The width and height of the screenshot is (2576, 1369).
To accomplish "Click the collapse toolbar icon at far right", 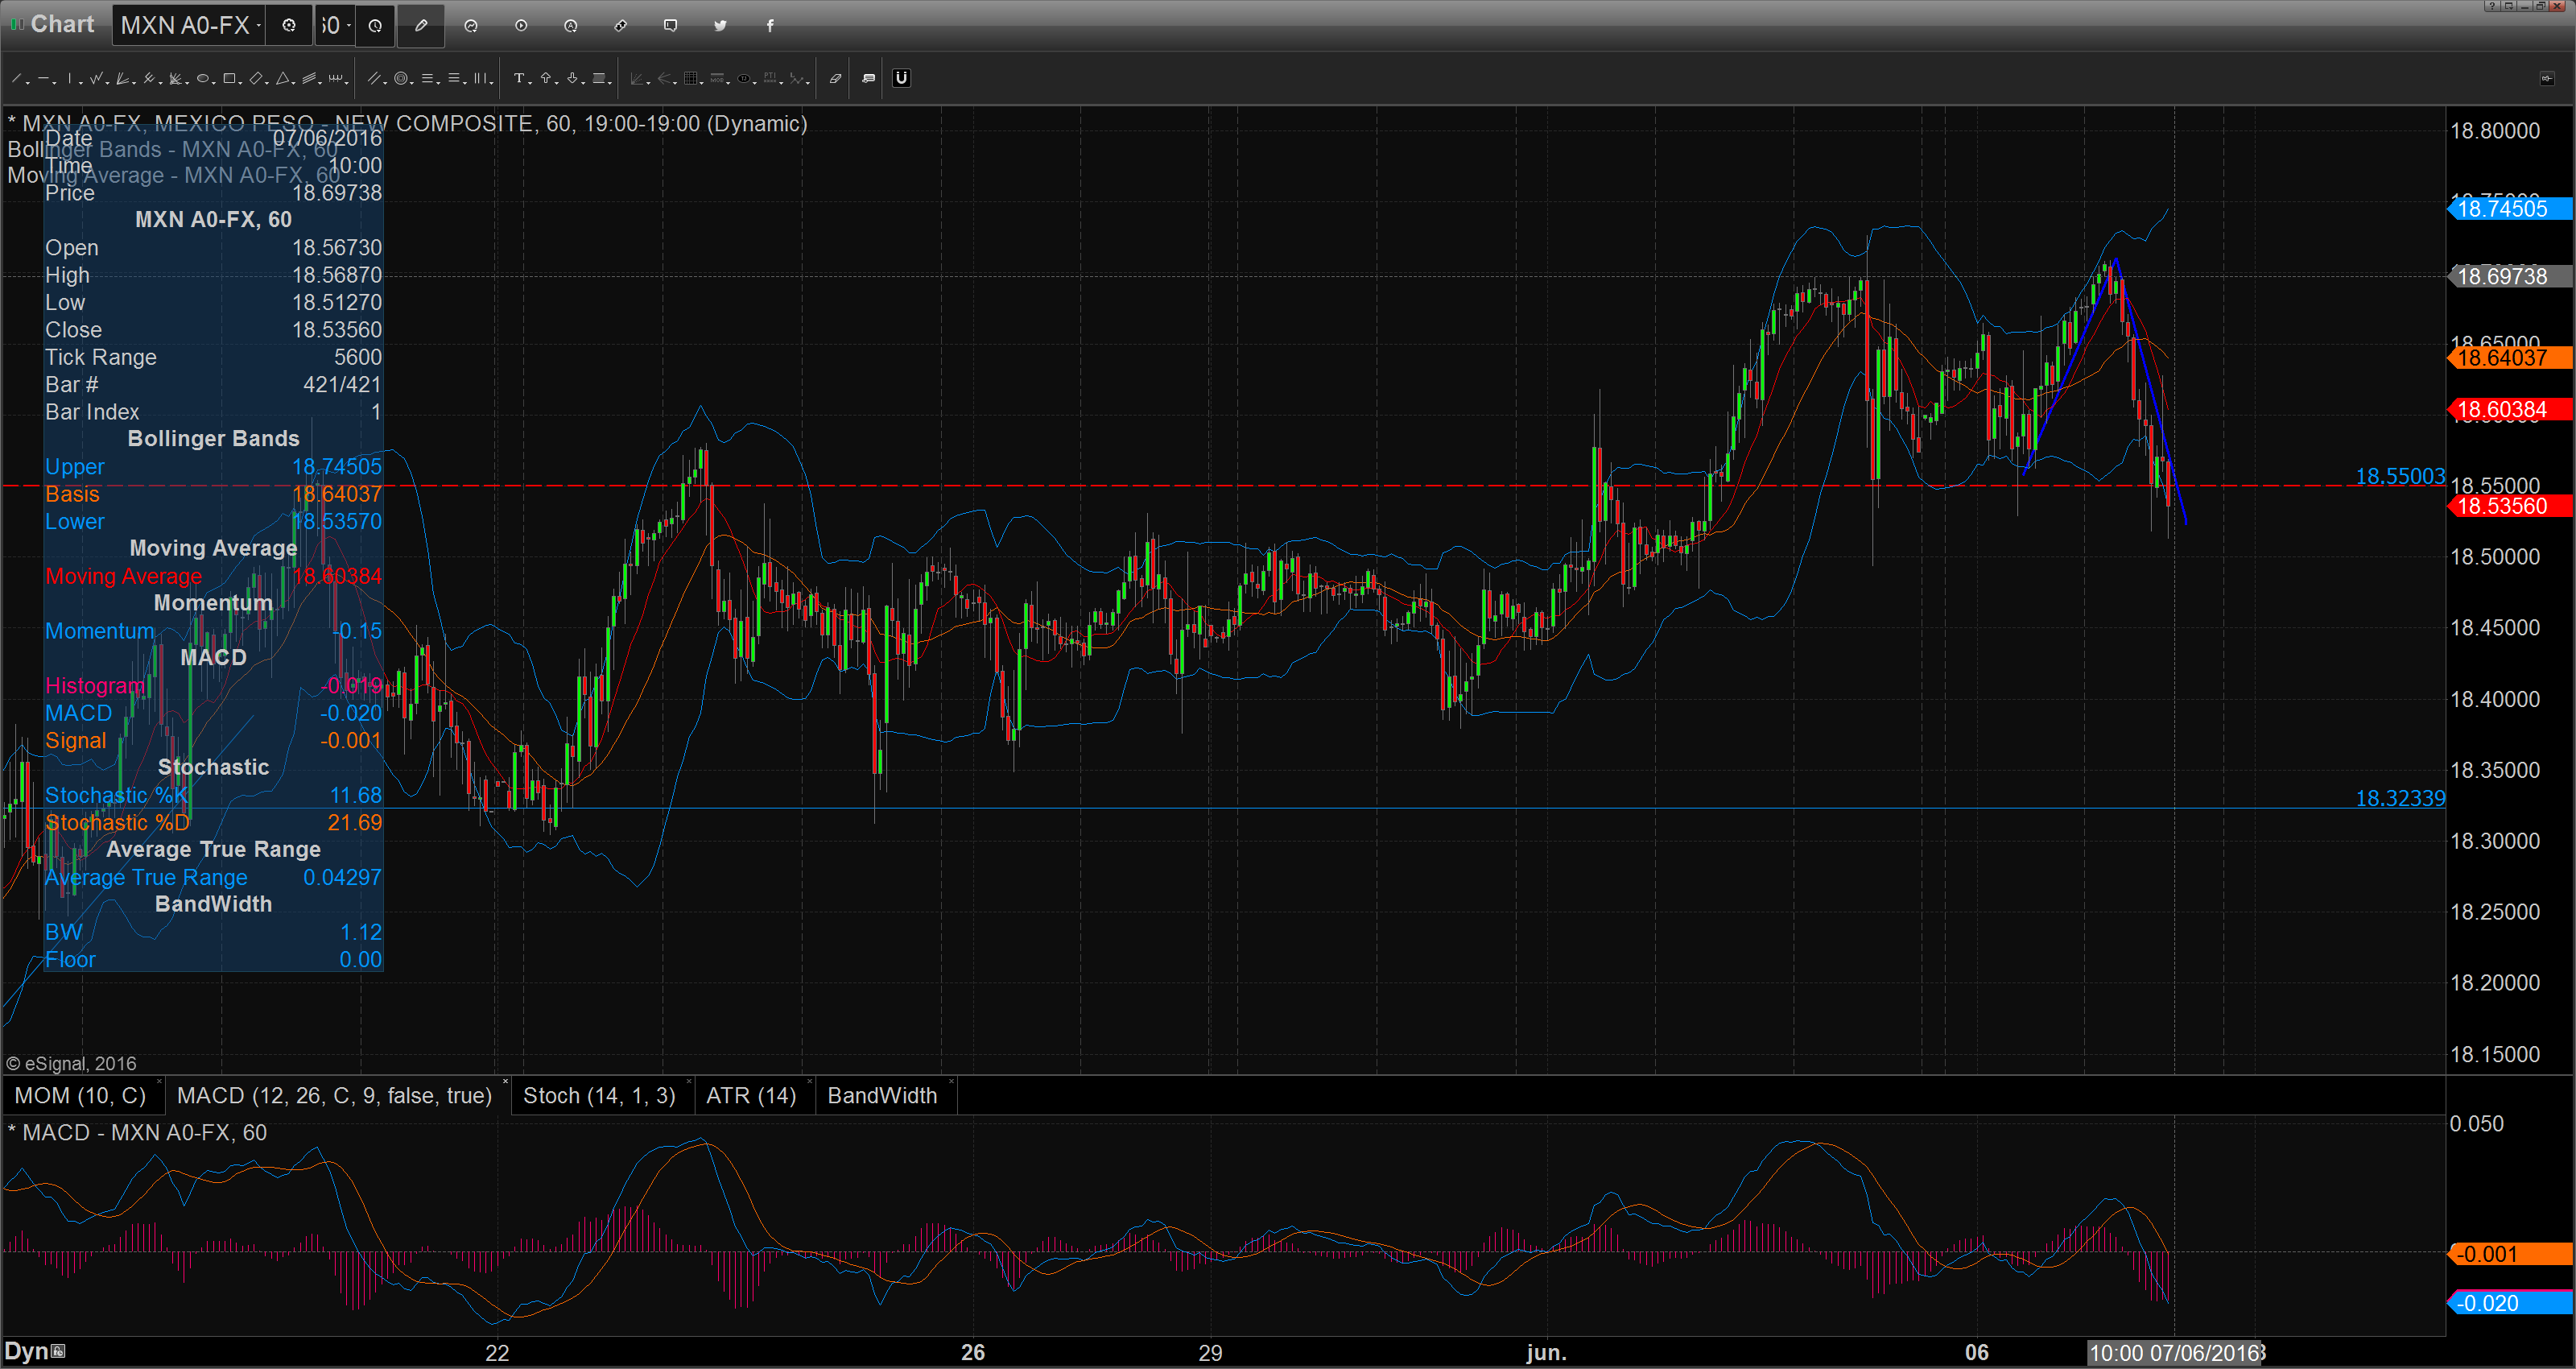I will tap(2547, 78).
